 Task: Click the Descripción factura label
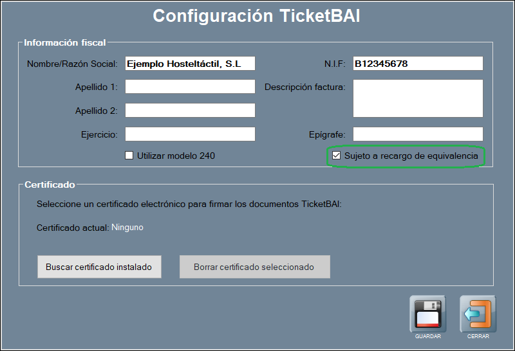point(304,87)
